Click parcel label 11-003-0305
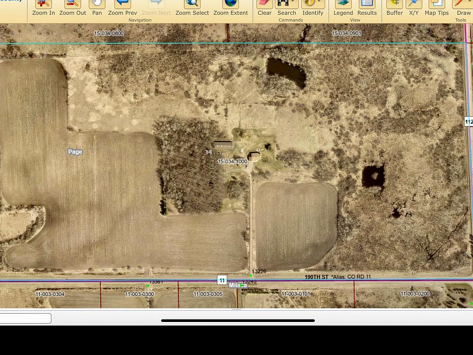This screenshot has height=355, width=473. click(x=208, y=294)
